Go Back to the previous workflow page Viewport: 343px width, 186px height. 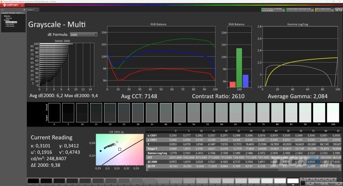[315, 184]
